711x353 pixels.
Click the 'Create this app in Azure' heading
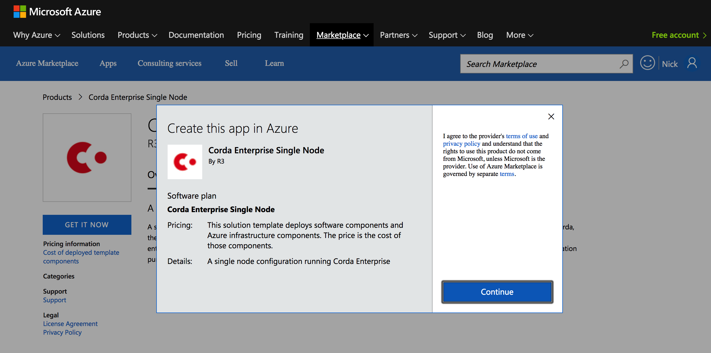point(232,128)
